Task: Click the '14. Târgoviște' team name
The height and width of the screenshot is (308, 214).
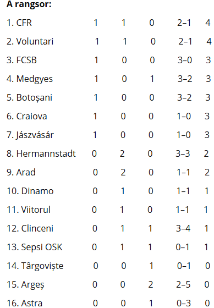Action: 35,266
